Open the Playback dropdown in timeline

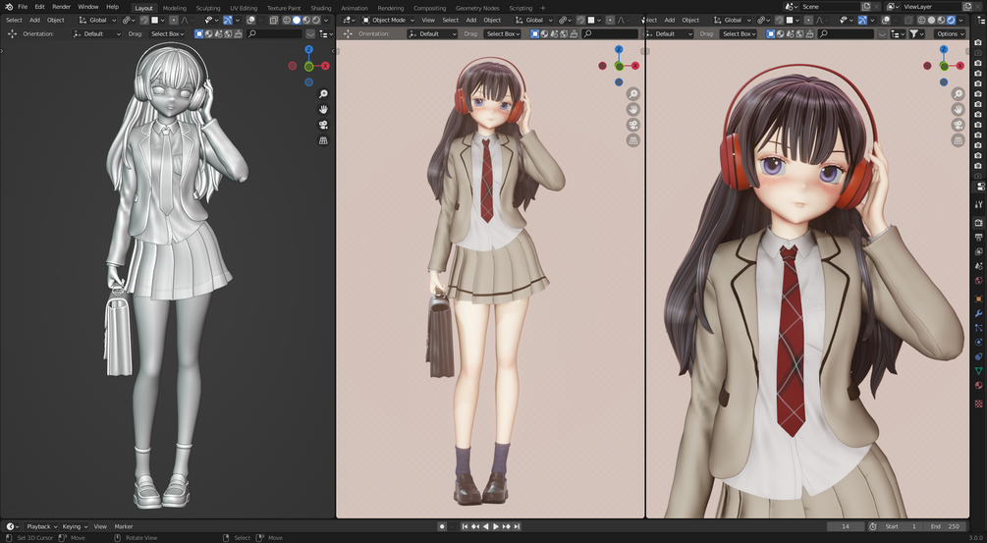click(x=41, y=526)
